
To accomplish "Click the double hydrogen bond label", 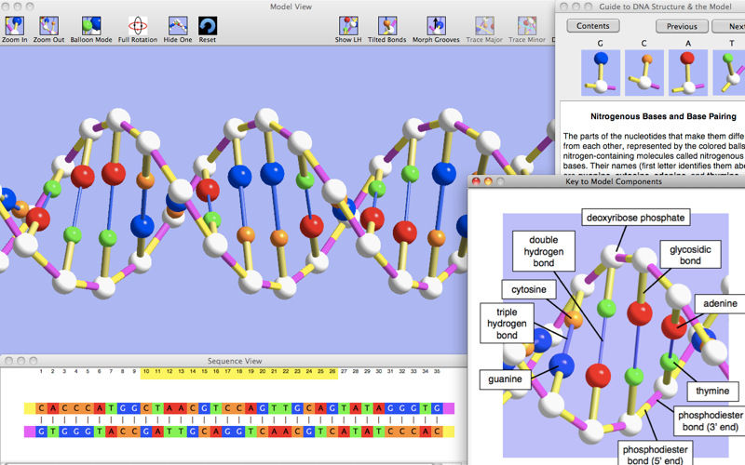I will 544,251.
